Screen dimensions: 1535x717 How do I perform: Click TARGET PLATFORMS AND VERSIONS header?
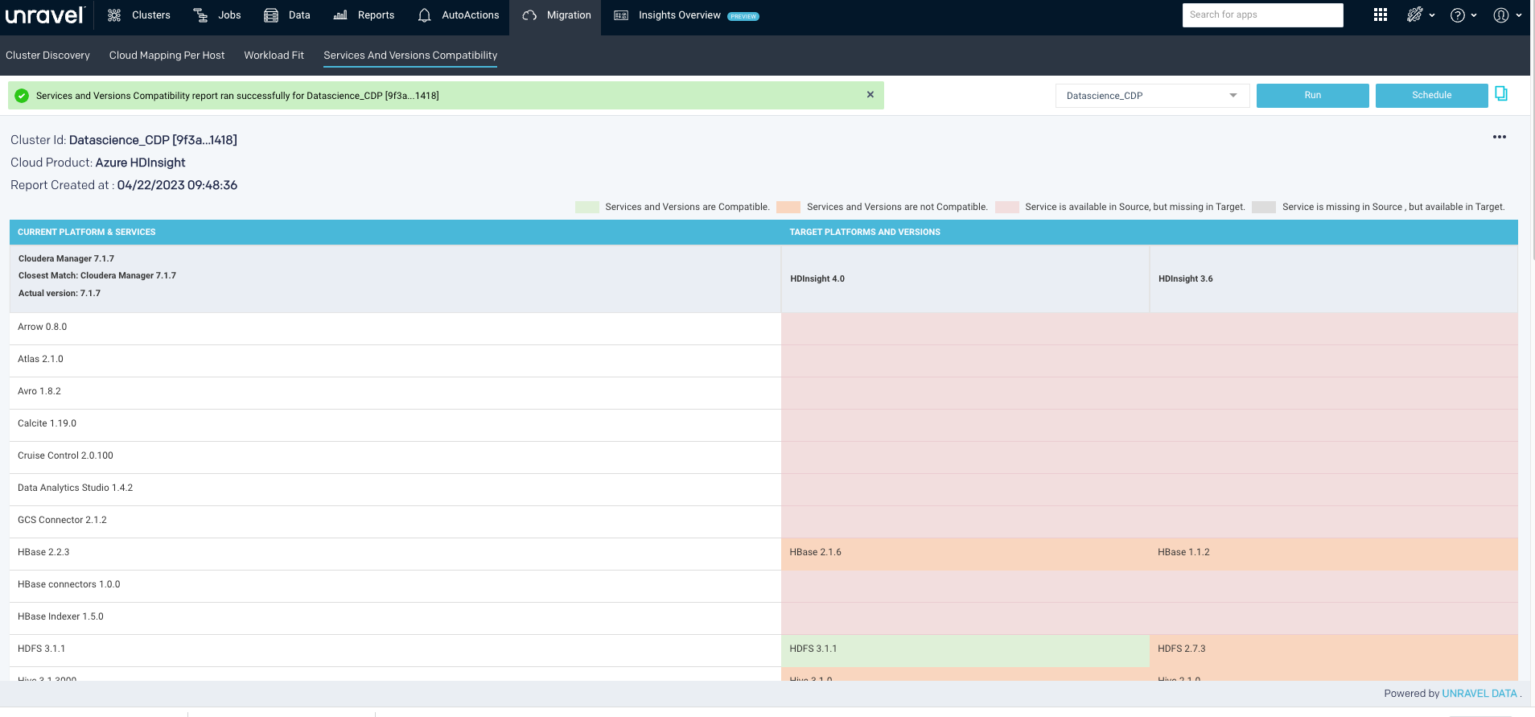point(865,232)
